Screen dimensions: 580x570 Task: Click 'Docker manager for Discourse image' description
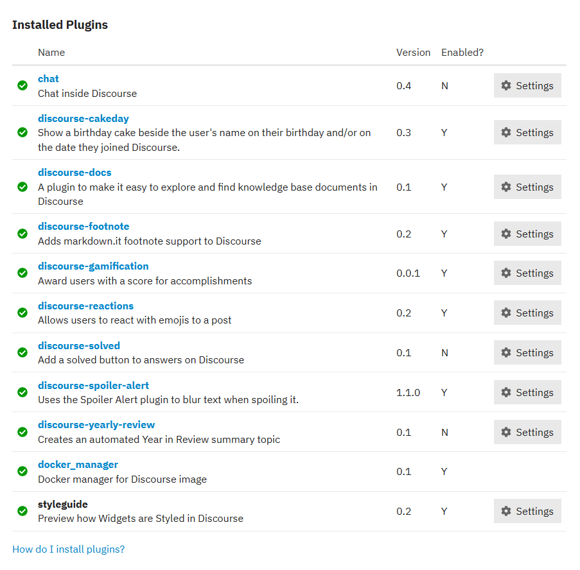point(122,479)
